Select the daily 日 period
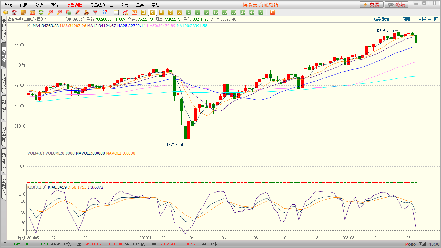The height and width of the screenshot is (248, 441). click(x=143, y=12)
